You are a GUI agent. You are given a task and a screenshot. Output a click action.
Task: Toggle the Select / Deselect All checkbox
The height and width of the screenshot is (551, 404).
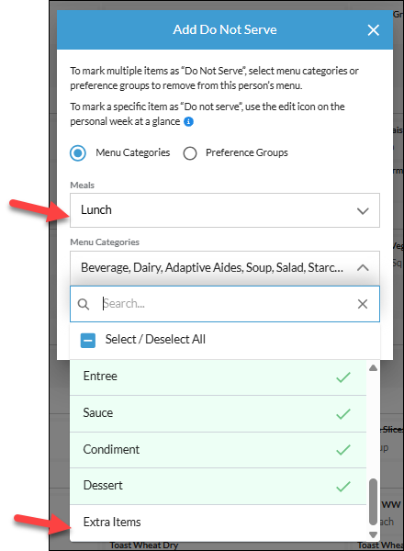pyautogui.click(x=88, y=340)
